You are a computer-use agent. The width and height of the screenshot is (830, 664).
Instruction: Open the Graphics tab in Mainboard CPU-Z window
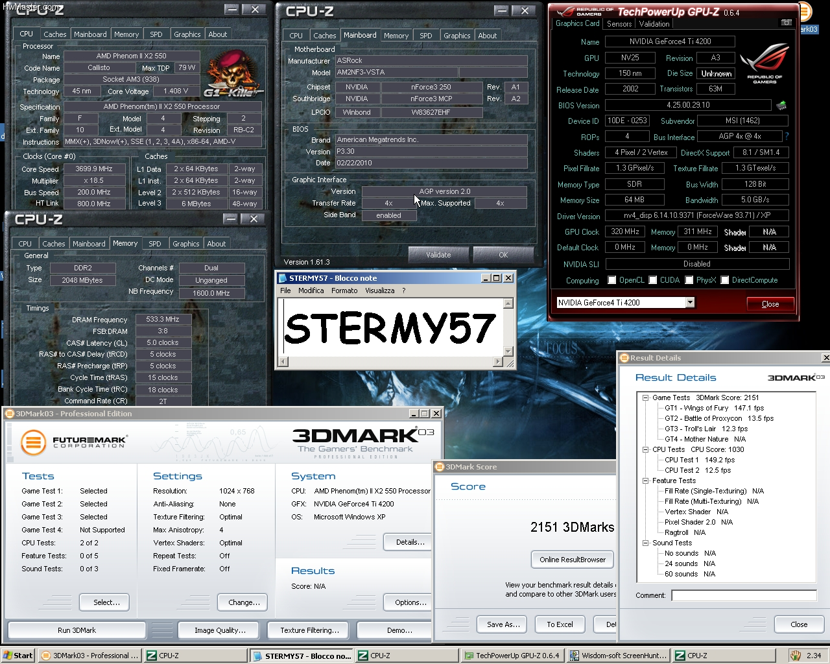[x=456, y=36]
